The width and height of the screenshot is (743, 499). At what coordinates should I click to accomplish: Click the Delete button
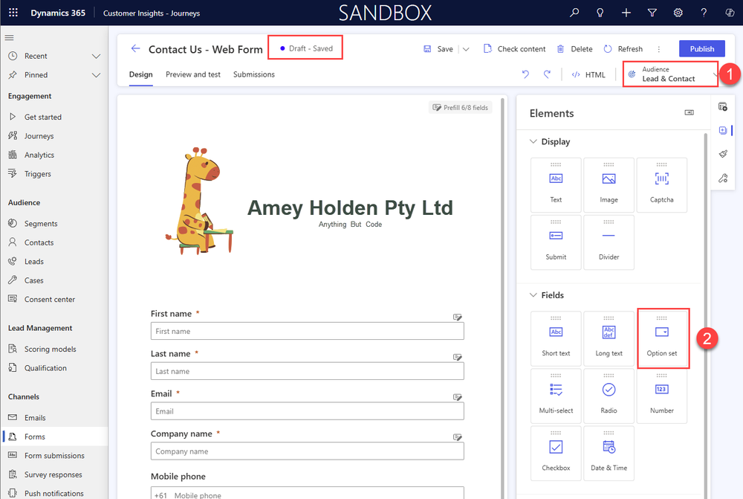[x=574, y=49]
